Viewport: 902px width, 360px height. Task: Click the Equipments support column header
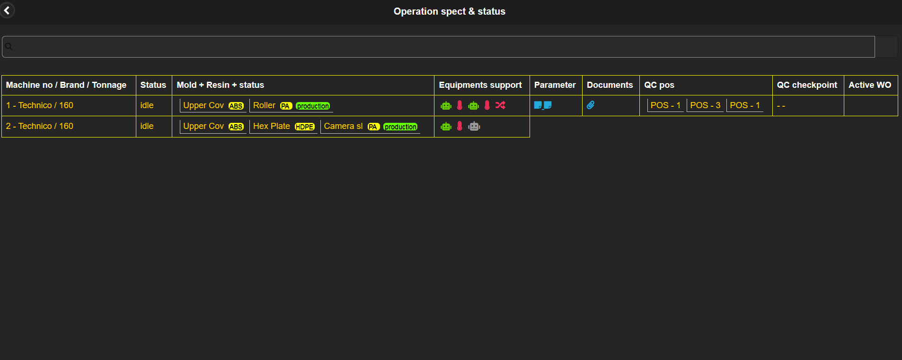(x=480, y=85)
